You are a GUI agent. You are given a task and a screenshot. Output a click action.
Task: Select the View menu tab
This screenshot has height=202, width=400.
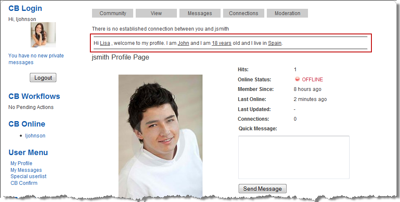[x=156, y=13]
